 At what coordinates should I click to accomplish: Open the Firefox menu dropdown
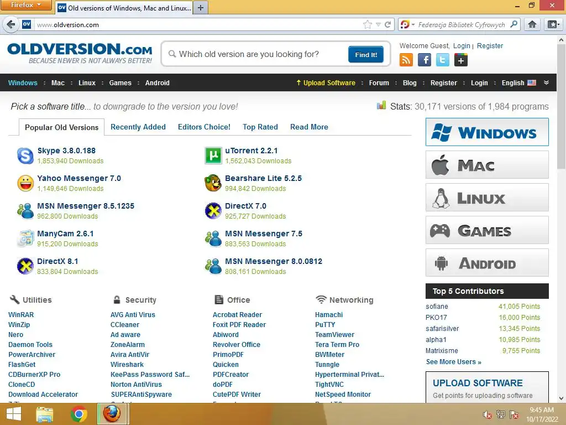tap(26, 5)
